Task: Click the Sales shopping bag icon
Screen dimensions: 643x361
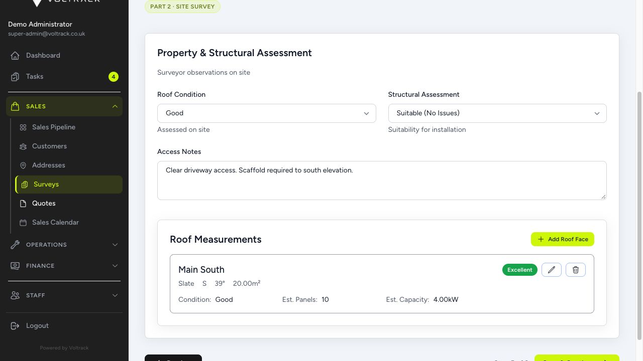Action: 15,106
